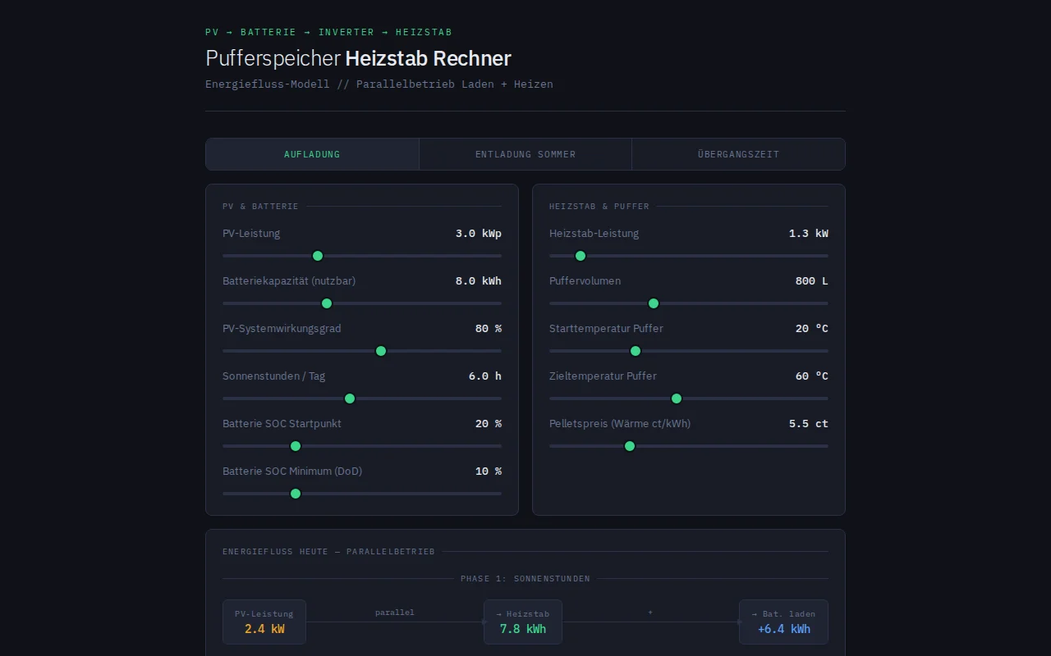1051x656 pixels.
Task: Click the Energiefluss Heute section heading
Action: coord(328,552)
